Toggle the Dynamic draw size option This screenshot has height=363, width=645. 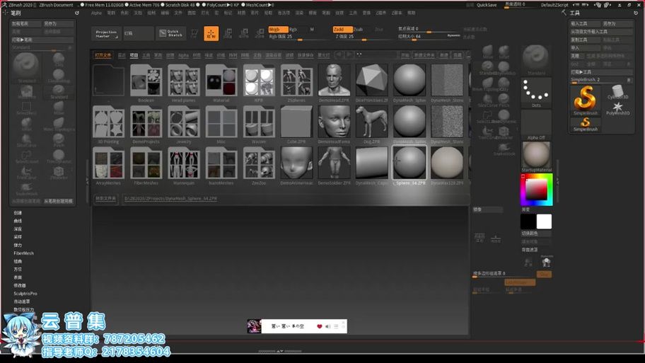tap(453, 36)
